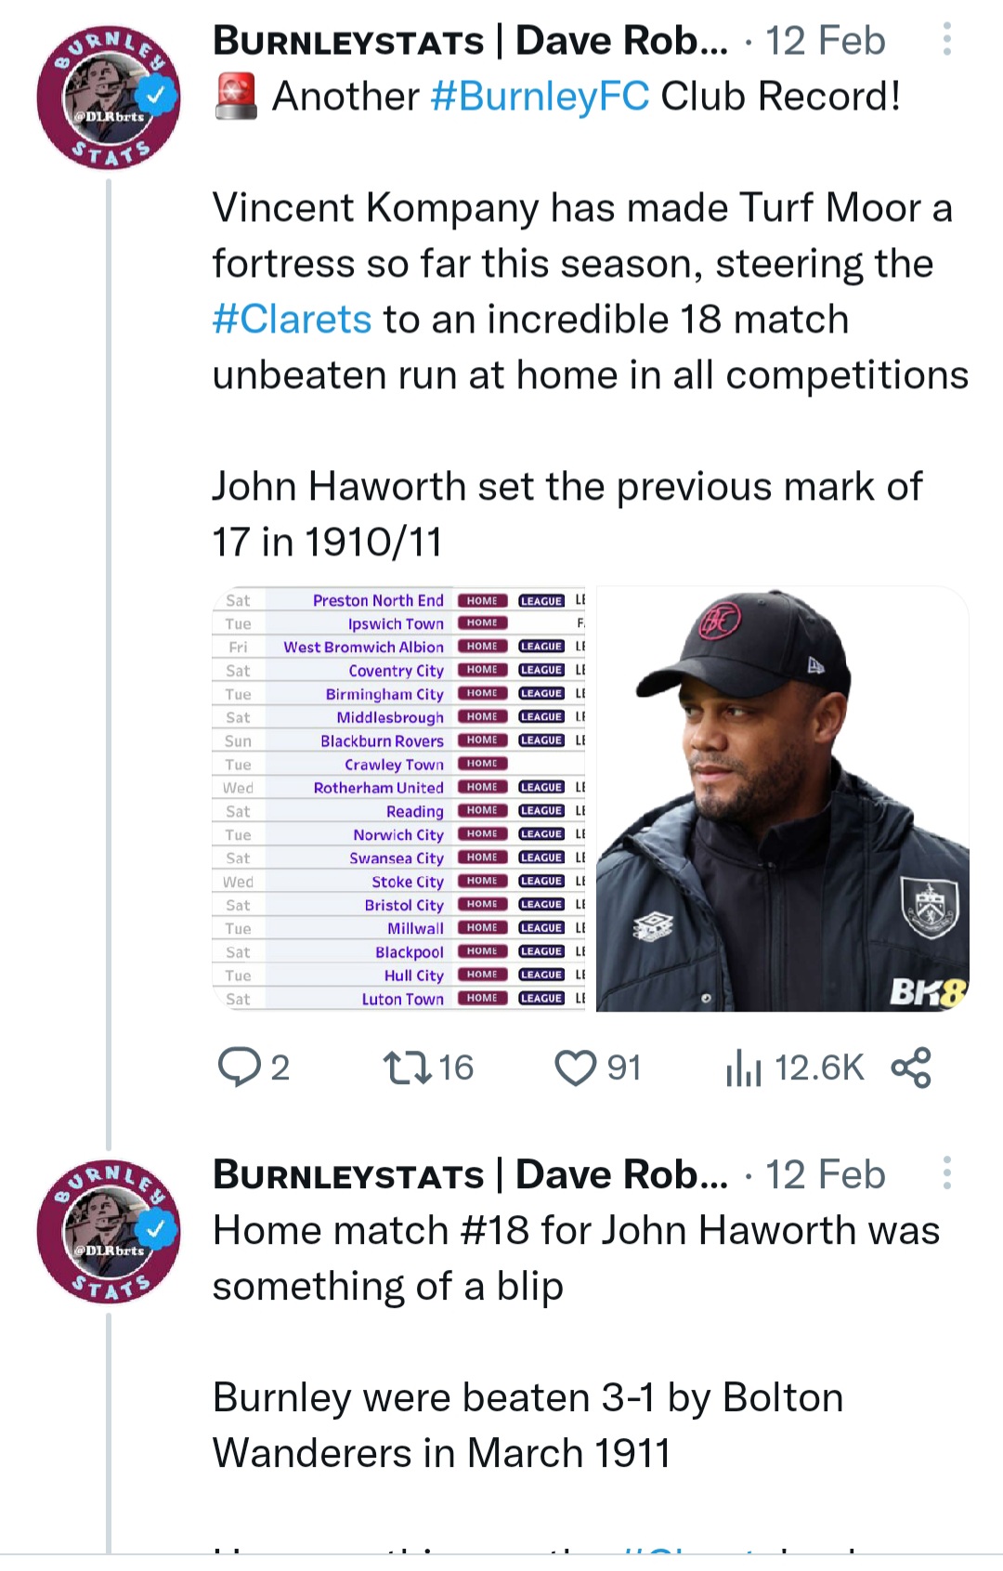Viewport: 1003px width, 1571px height.
Task: Open the second tweet's 12 Feb timestamp
Action: point(826,1174)
